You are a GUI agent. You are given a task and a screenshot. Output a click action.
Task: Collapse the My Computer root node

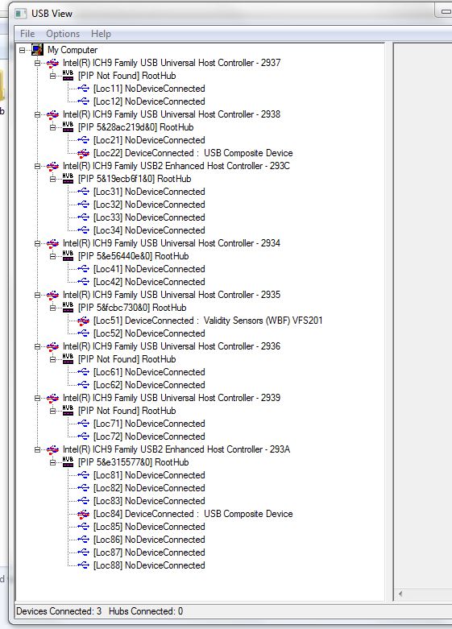click(x=22, y=50)
